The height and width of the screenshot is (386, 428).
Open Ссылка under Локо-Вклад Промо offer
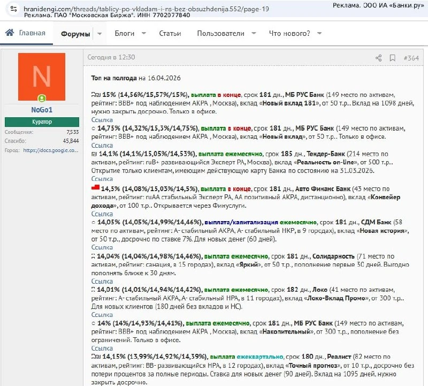point(102,315)
